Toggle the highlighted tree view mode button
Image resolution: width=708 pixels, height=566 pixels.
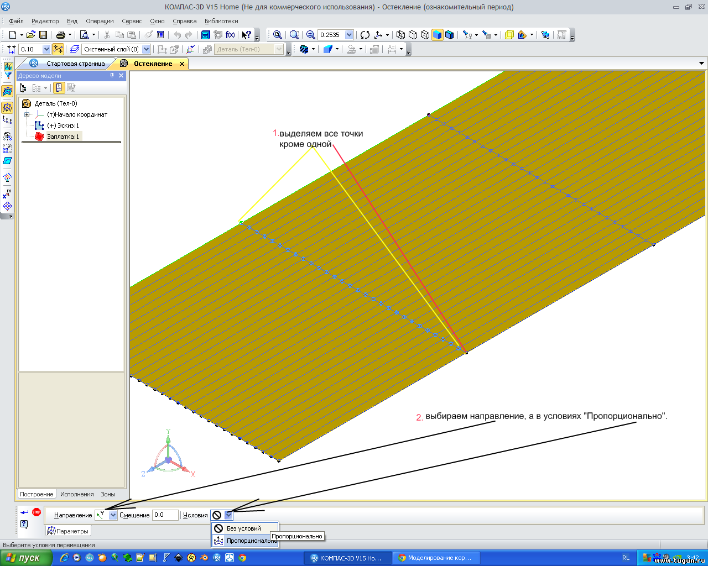pos(59,88)
